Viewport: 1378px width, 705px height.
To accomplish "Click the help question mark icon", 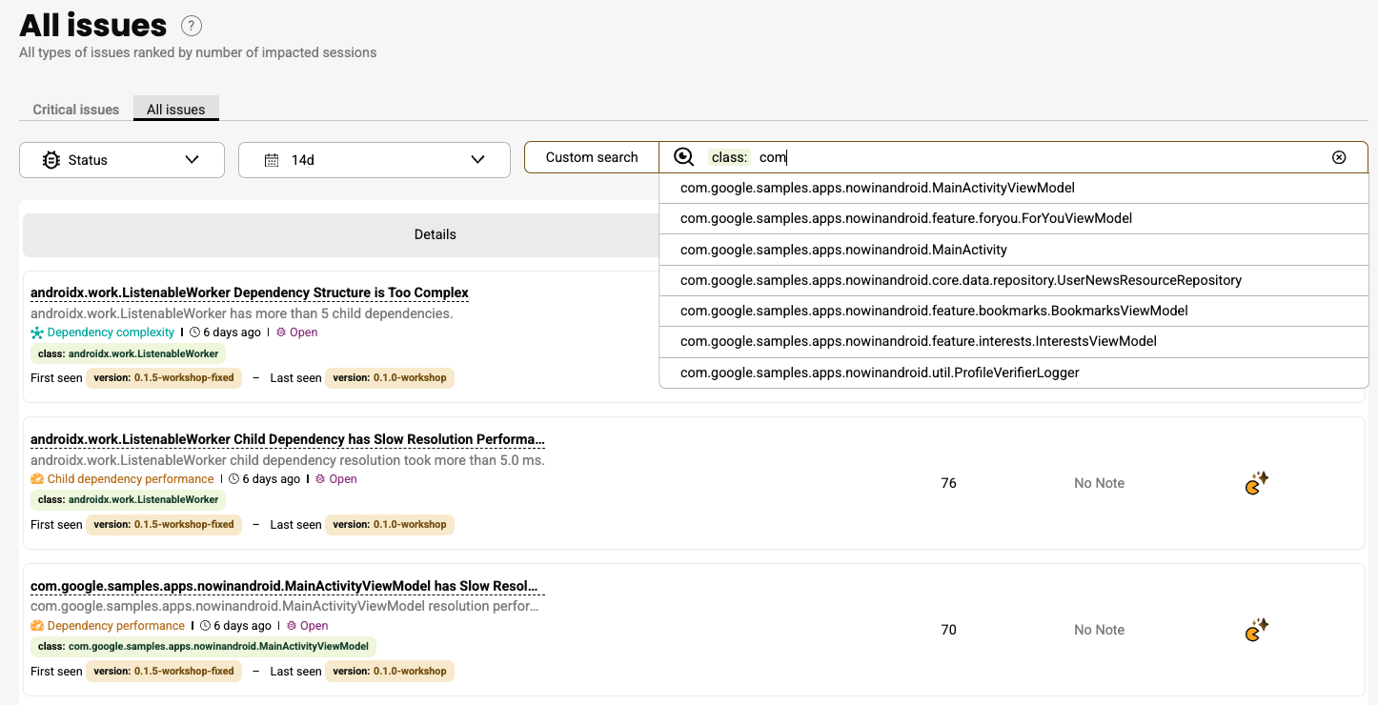I will point(192,26).
